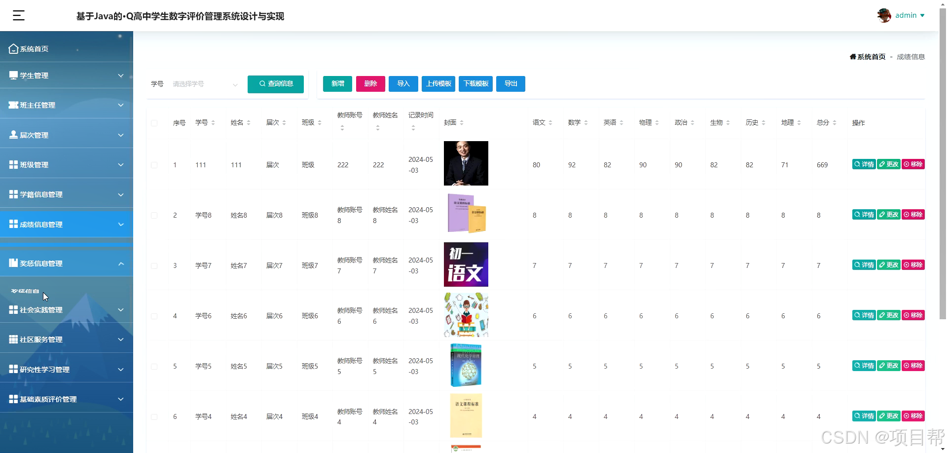Image resolution: width=947 pixels, height=453 pixels.
Task: Sort the 英语 column
Action: (621, 123)
